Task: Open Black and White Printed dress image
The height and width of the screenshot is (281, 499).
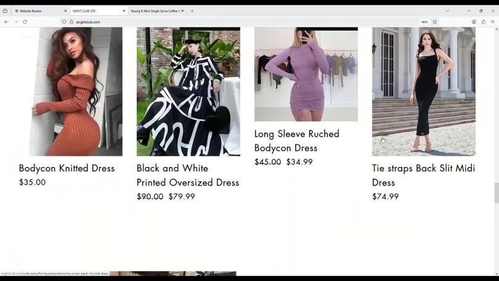Action: (x=189, y=91)
